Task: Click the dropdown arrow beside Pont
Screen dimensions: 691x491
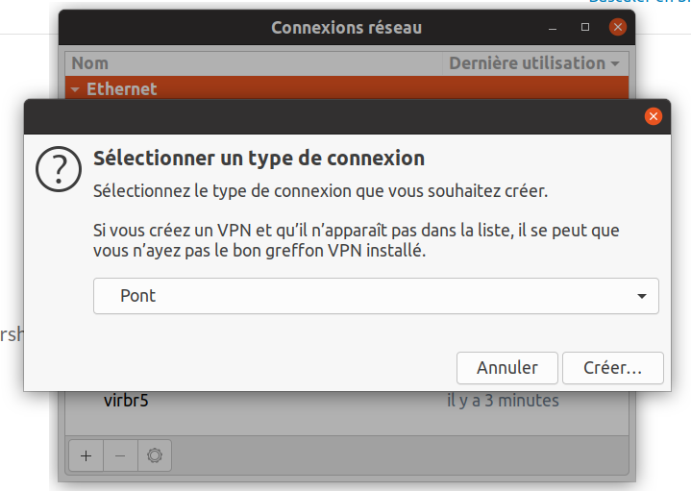Action: [x=642, y=296]
